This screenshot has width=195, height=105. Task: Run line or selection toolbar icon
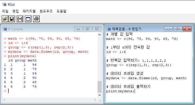(20, 19)
